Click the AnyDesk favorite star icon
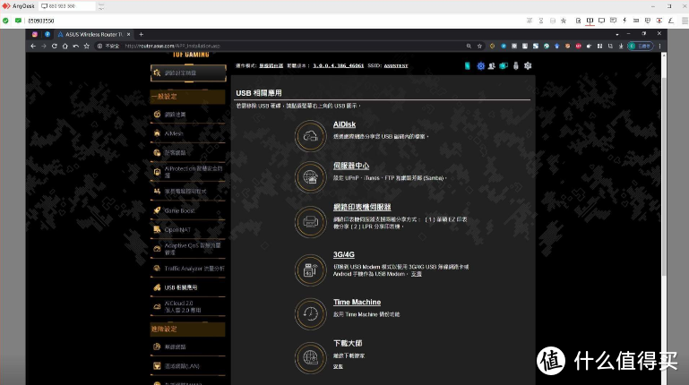The height and width of the screenshot is (385, 689). click(x=564, y=21)
